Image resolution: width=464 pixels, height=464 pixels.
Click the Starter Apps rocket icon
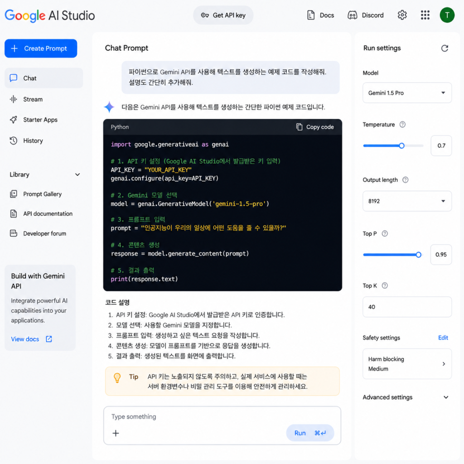(13, 120)
